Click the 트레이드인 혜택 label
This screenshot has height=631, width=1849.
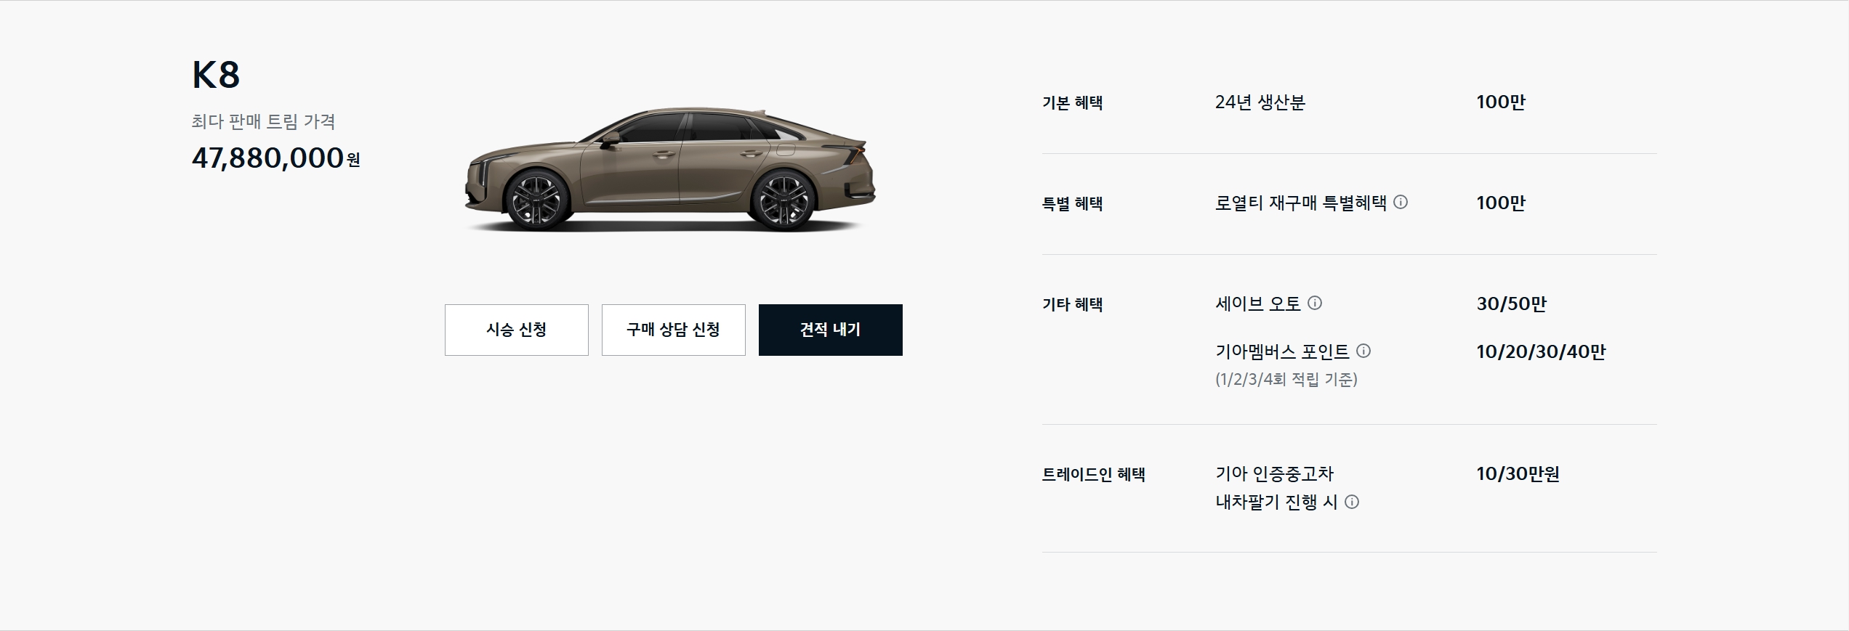tap(1093, 474)
